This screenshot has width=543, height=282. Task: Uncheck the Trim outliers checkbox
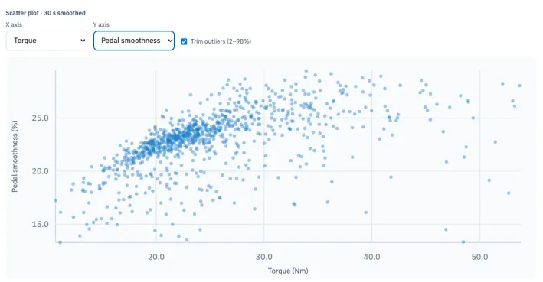[x=184, y=41]
